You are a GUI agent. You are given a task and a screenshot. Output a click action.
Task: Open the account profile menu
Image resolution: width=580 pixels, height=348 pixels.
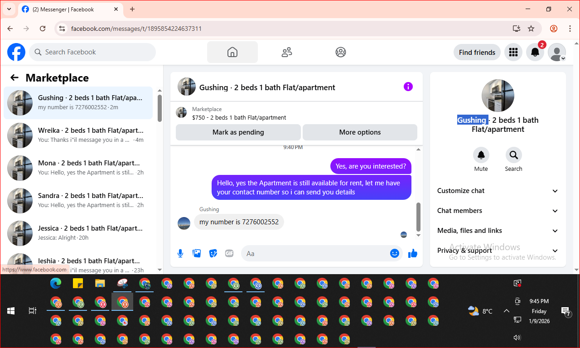pos(557,52)
